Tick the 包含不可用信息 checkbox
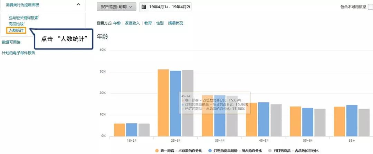Image resolution: width=373 pixels, height=154 pixels. pos(370,7)
